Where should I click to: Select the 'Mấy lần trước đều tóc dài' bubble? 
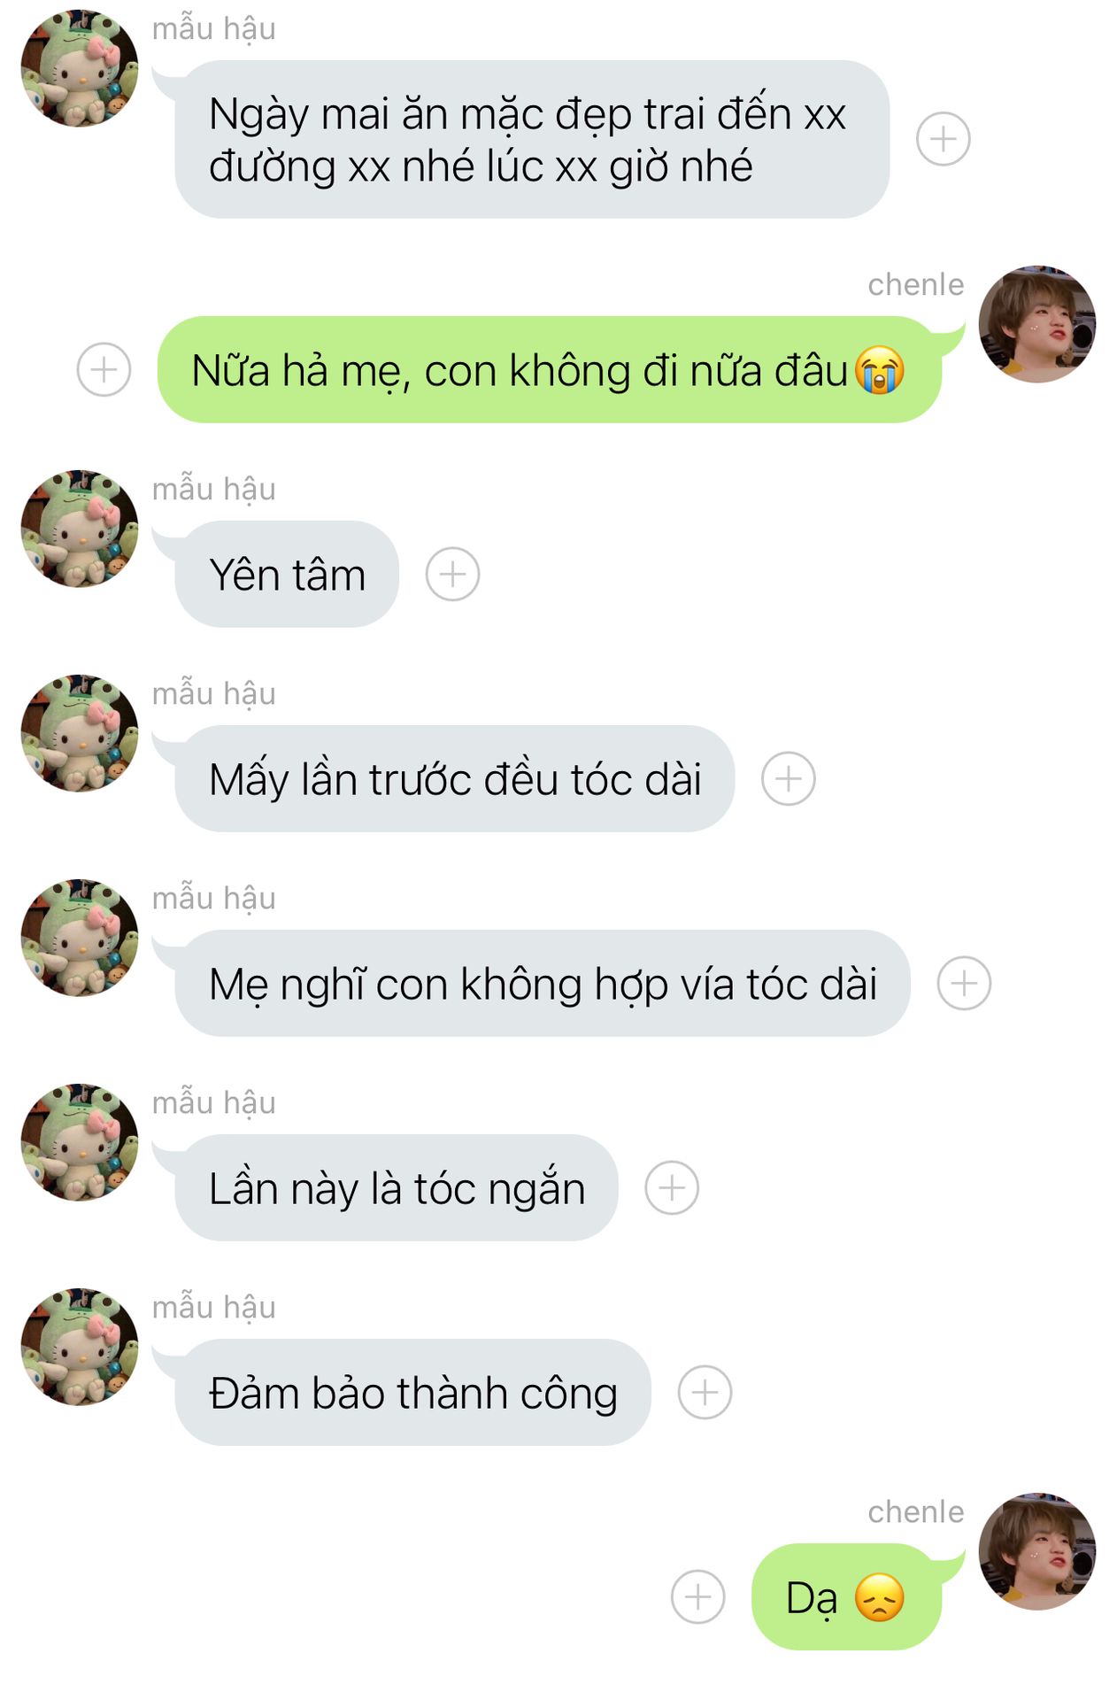tap(454, 778)
